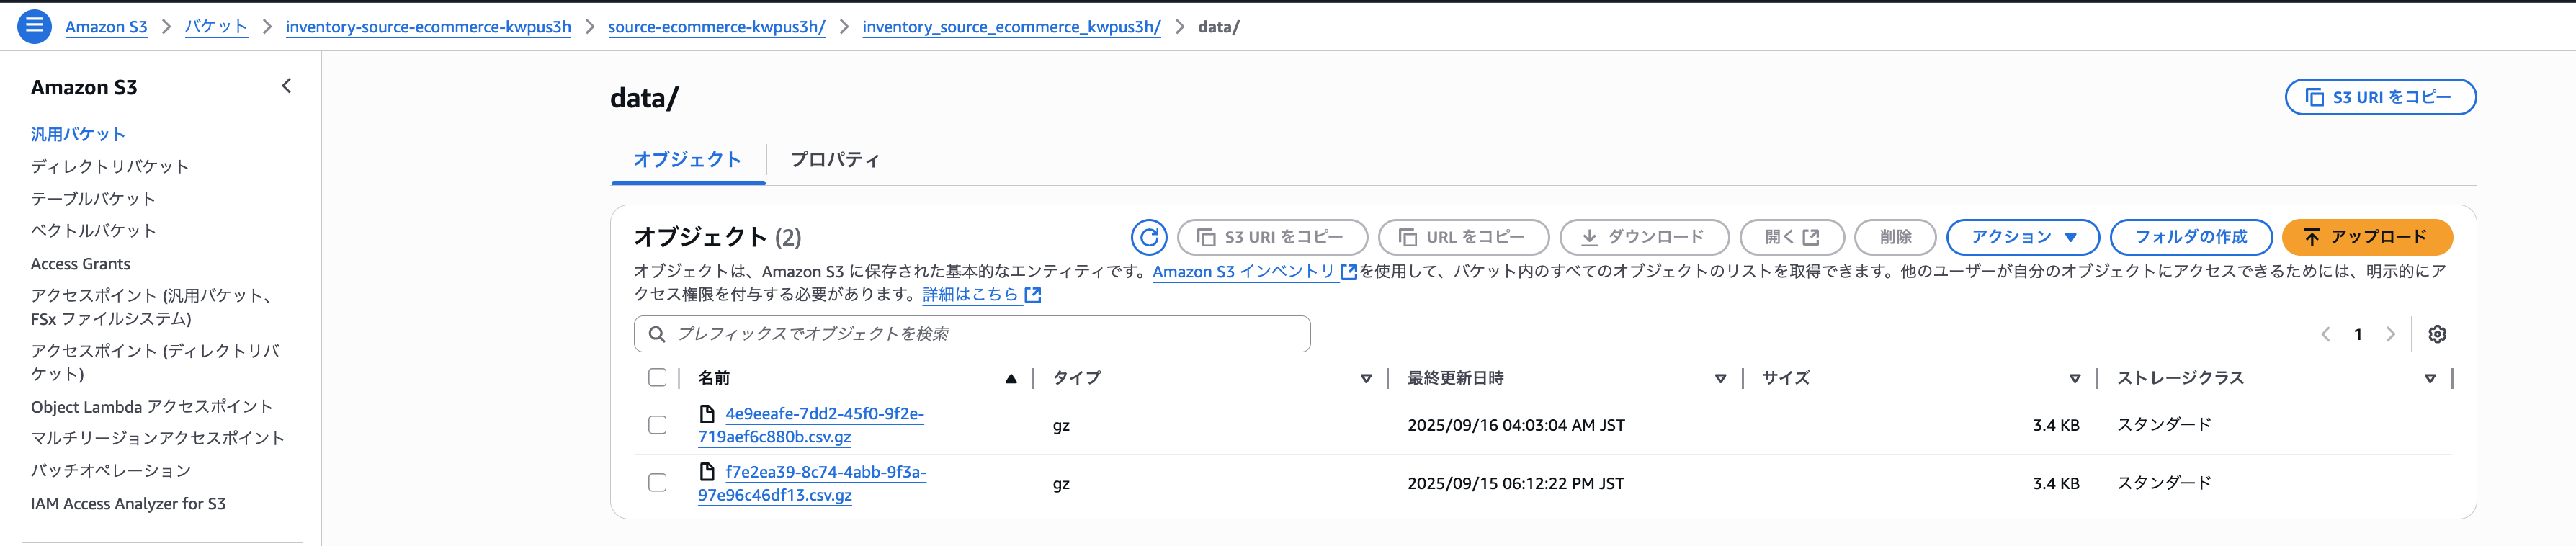Open Access Grants in sidebar
The width and height of the screenshot is (2576, 546).
click(x=80, y=264)
